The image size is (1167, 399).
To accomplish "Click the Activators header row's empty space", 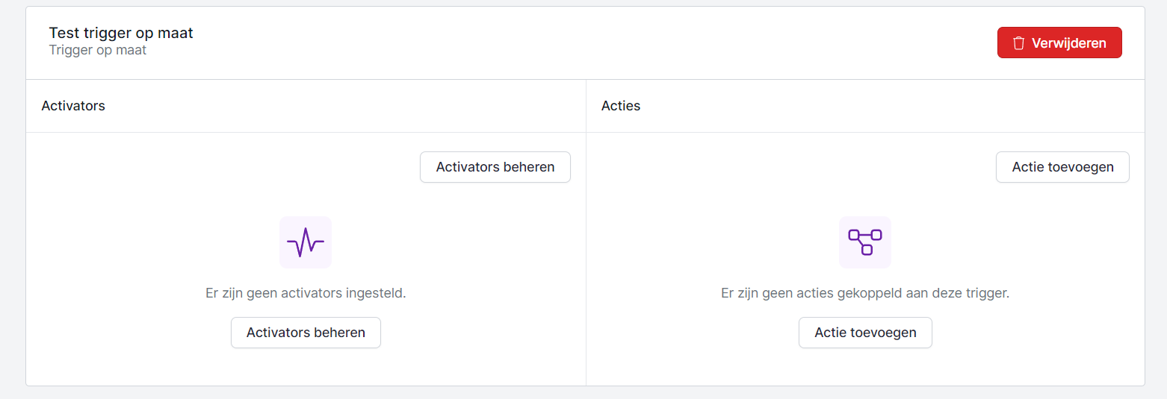I will tap(336, 106).
